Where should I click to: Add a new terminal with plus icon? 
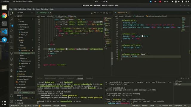pos(181,78)
